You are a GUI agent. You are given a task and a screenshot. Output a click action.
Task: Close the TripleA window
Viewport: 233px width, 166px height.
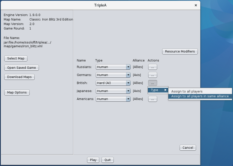[x=196, y=5]
